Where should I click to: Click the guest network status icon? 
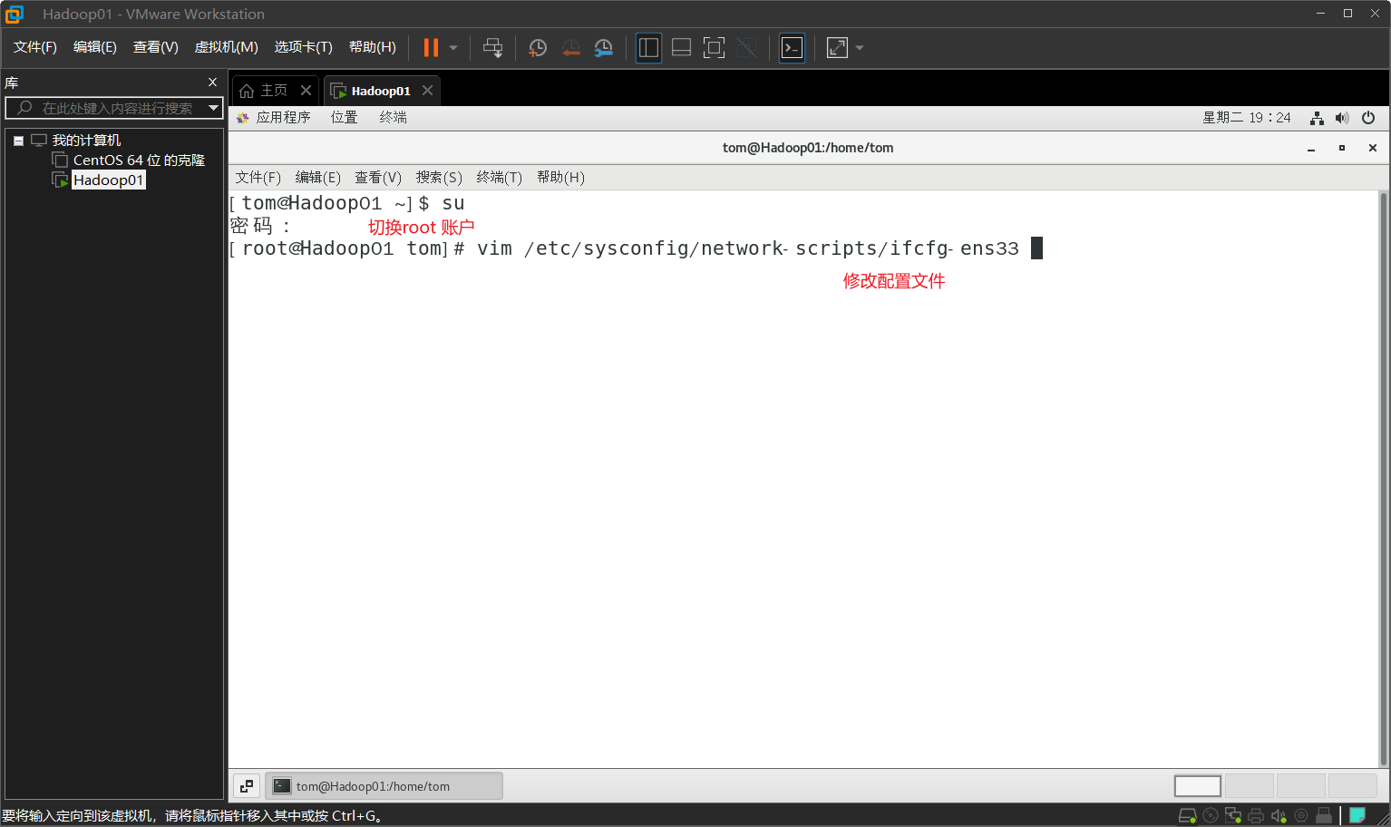(1317, 118)
